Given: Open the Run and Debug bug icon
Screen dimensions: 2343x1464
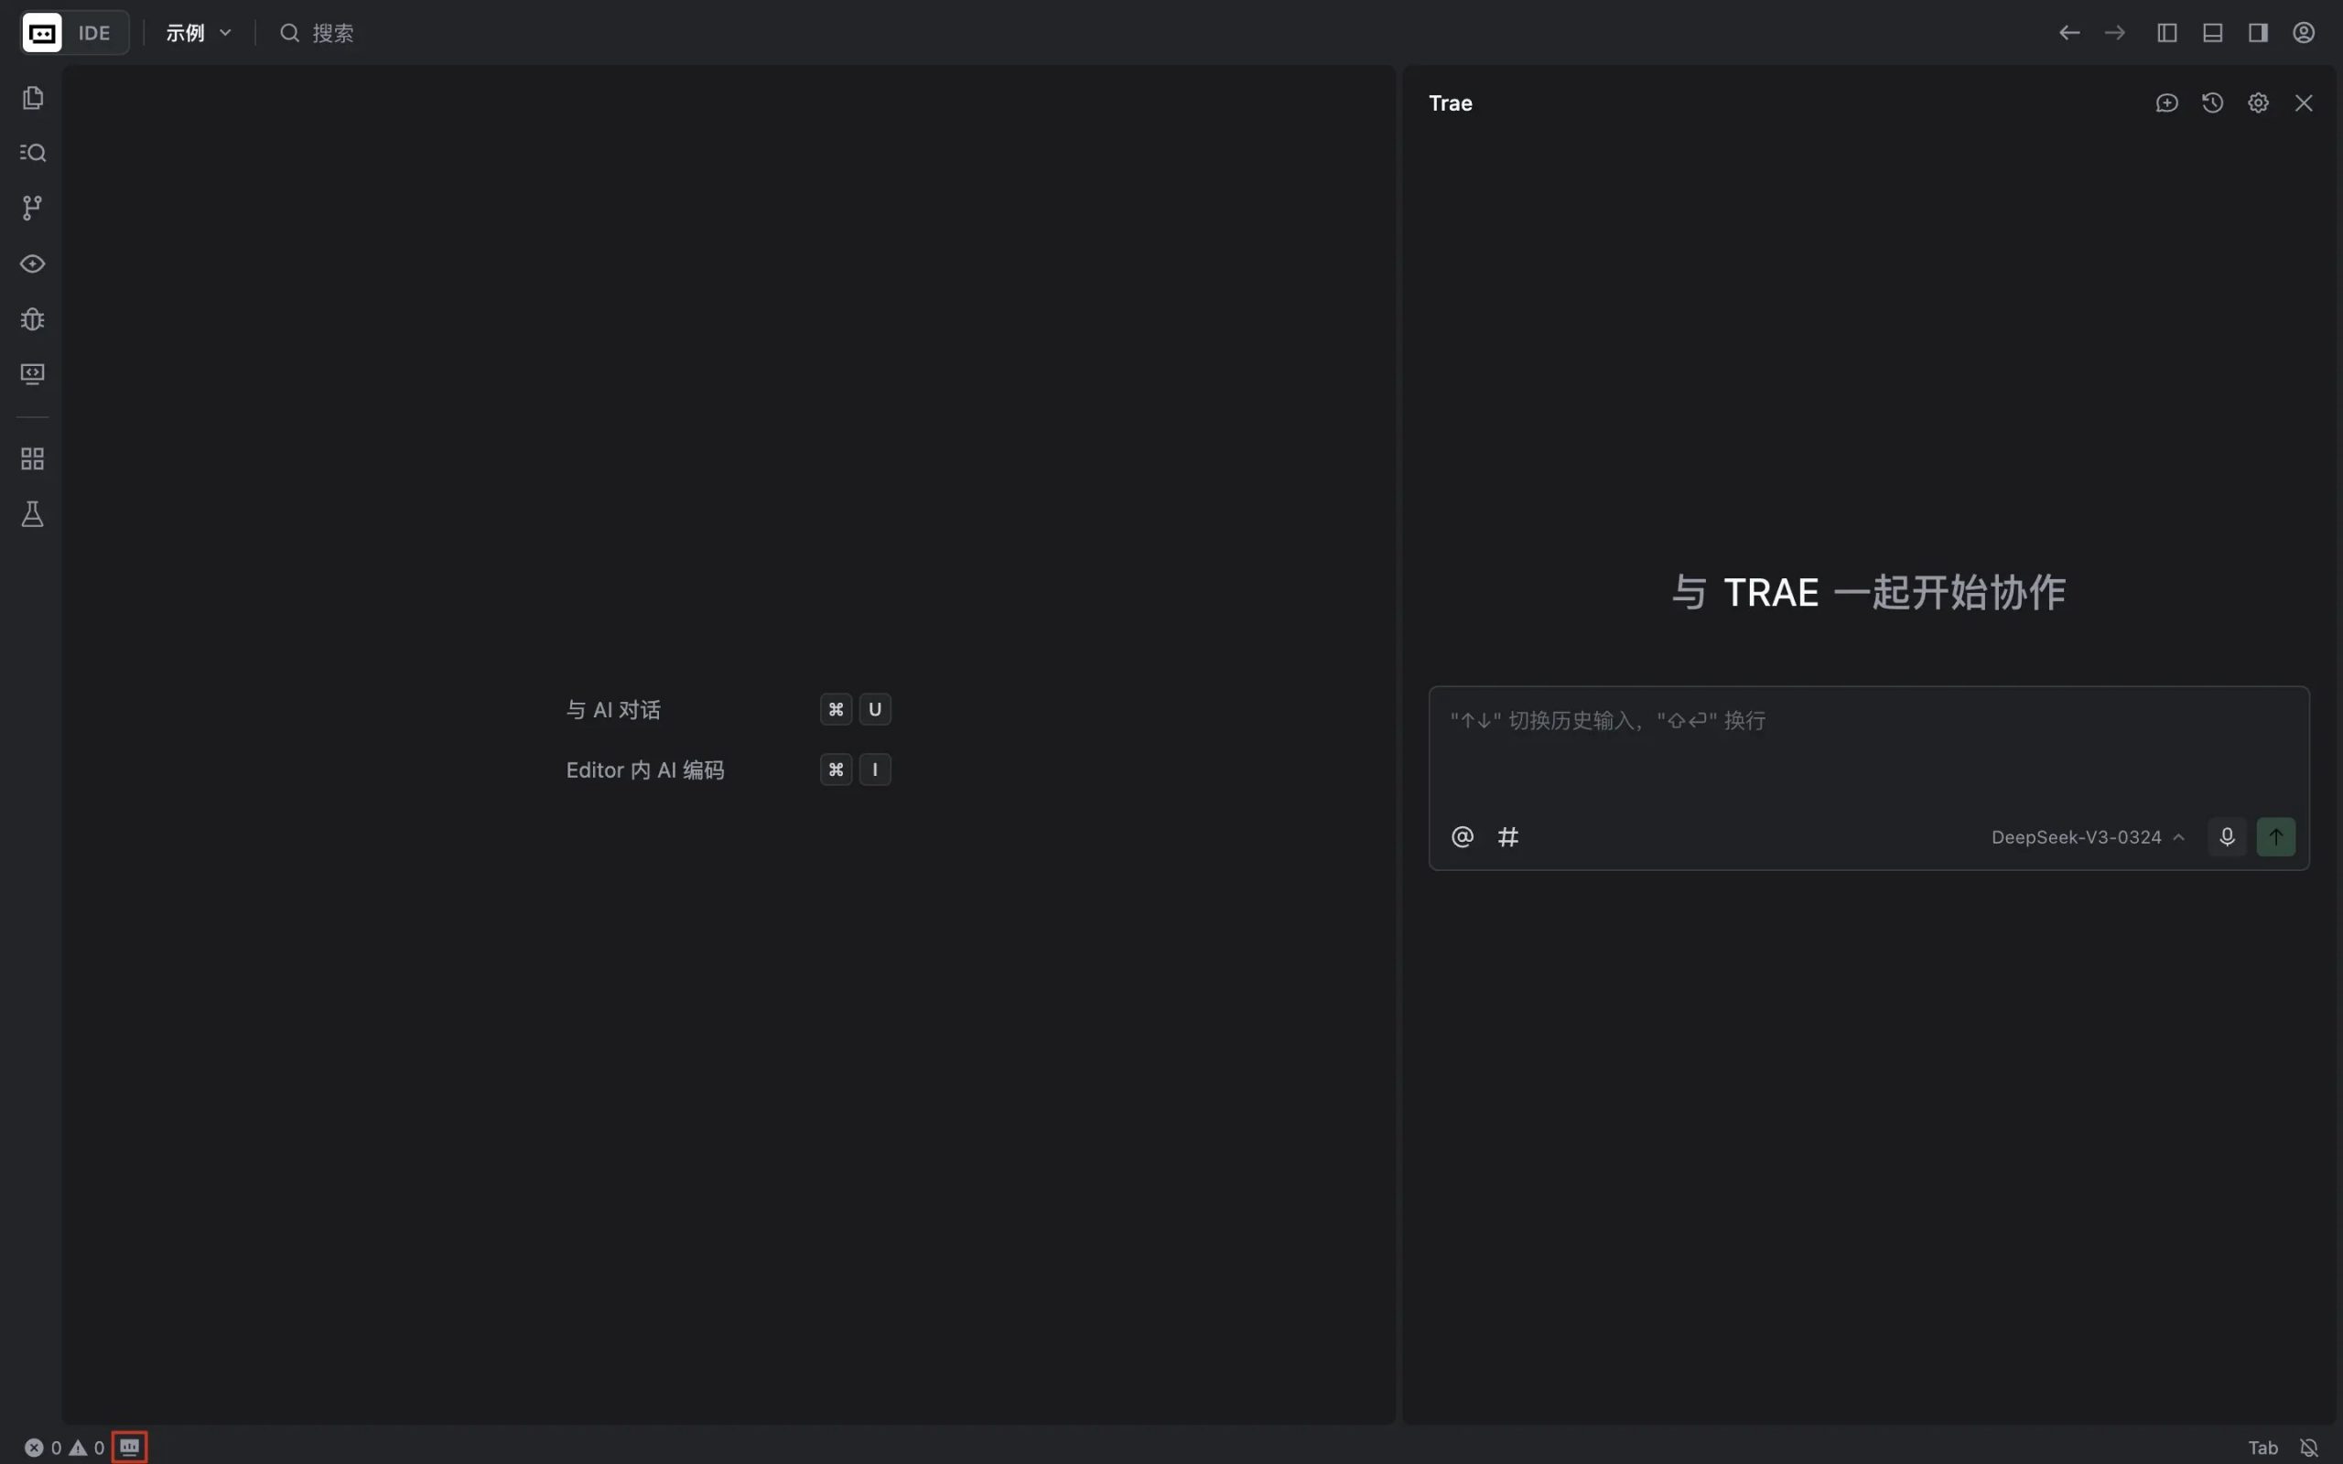Looking at the screenshot, I should [33, 318].
